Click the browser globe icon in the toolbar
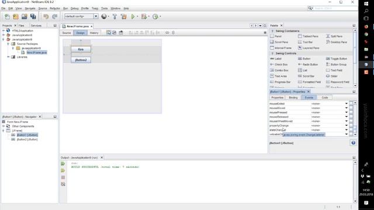The image size is (374, 210). pos(104,16)
